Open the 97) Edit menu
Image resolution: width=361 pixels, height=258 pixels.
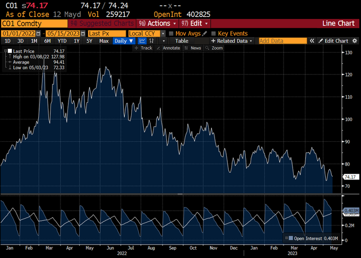(194, 23)
